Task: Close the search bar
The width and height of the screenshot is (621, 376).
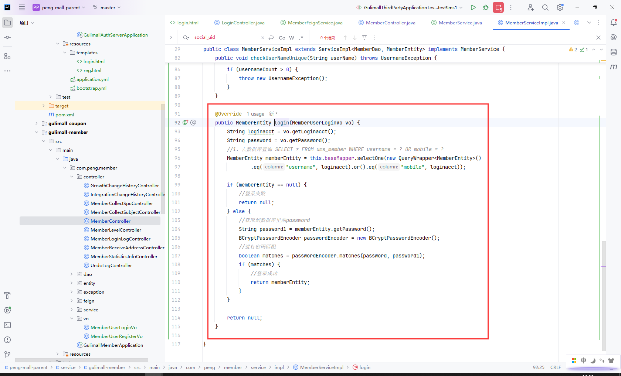Action: pos(598,38)
